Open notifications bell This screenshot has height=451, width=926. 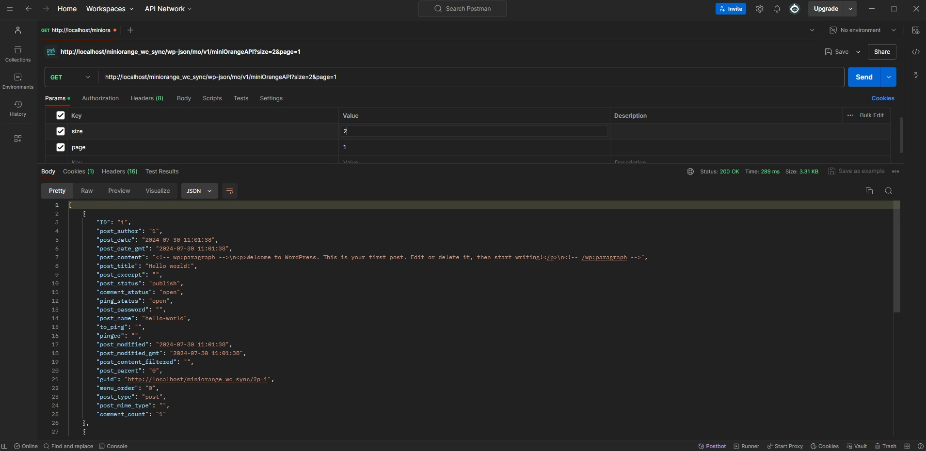click(777, 9)
